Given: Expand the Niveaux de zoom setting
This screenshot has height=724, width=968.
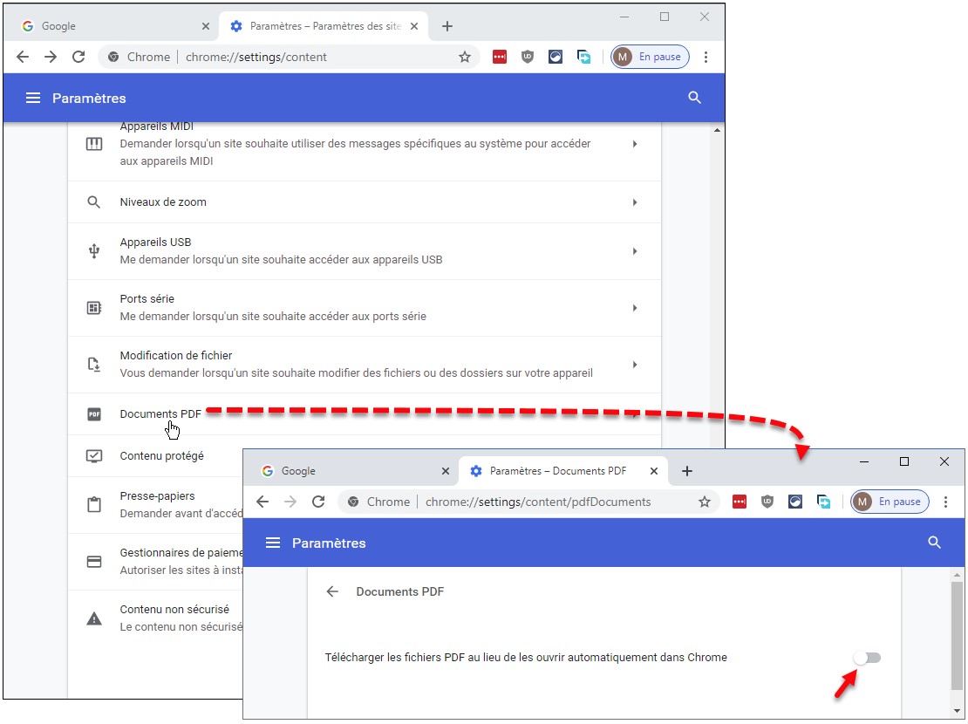Looking at the screenshot, I should pos(635,202).
